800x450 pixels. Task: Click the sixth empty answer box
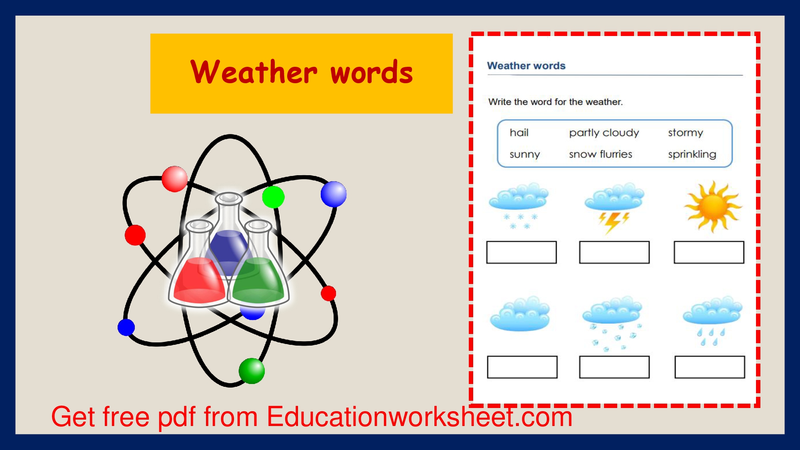pos(710,366)
